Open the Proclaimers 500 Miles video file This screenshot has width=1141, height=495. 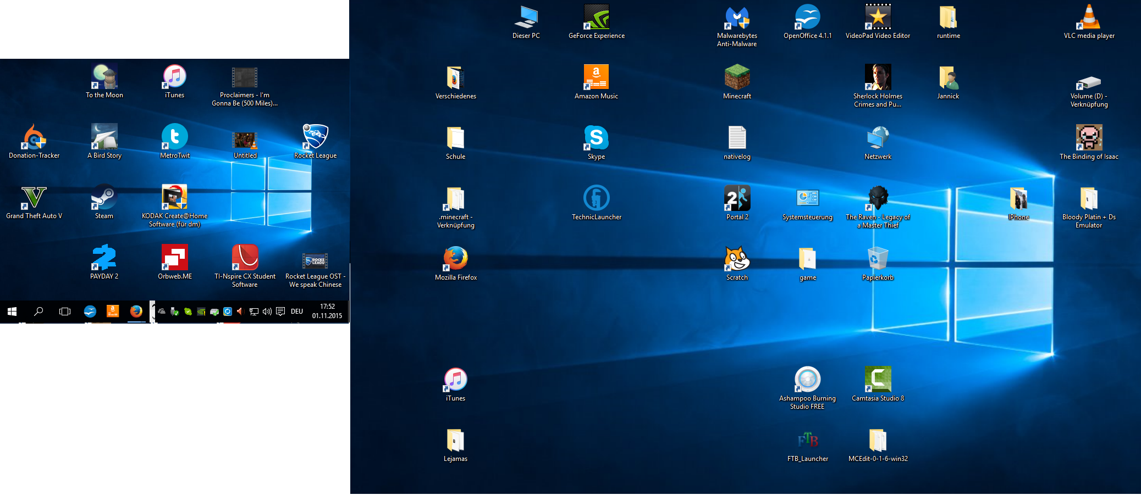coord(245,86)
